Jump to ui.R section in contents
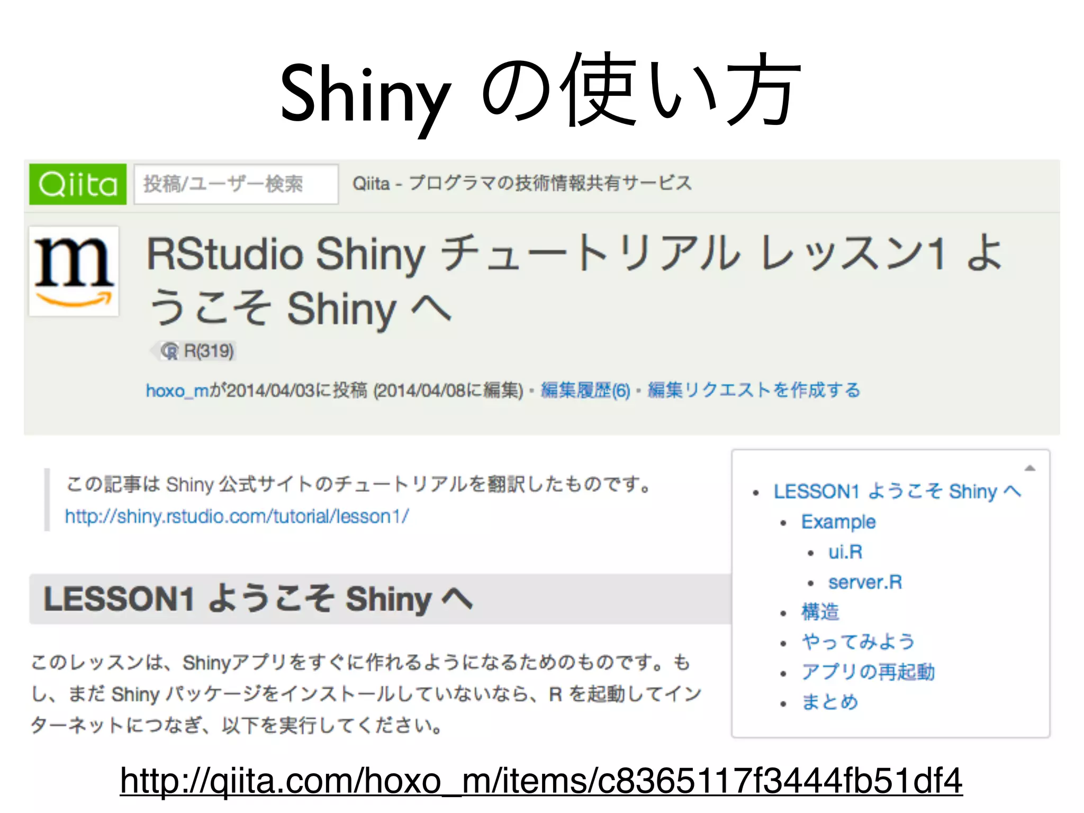The height and width of the screenshot is (813, 1084). pos(845,552)
